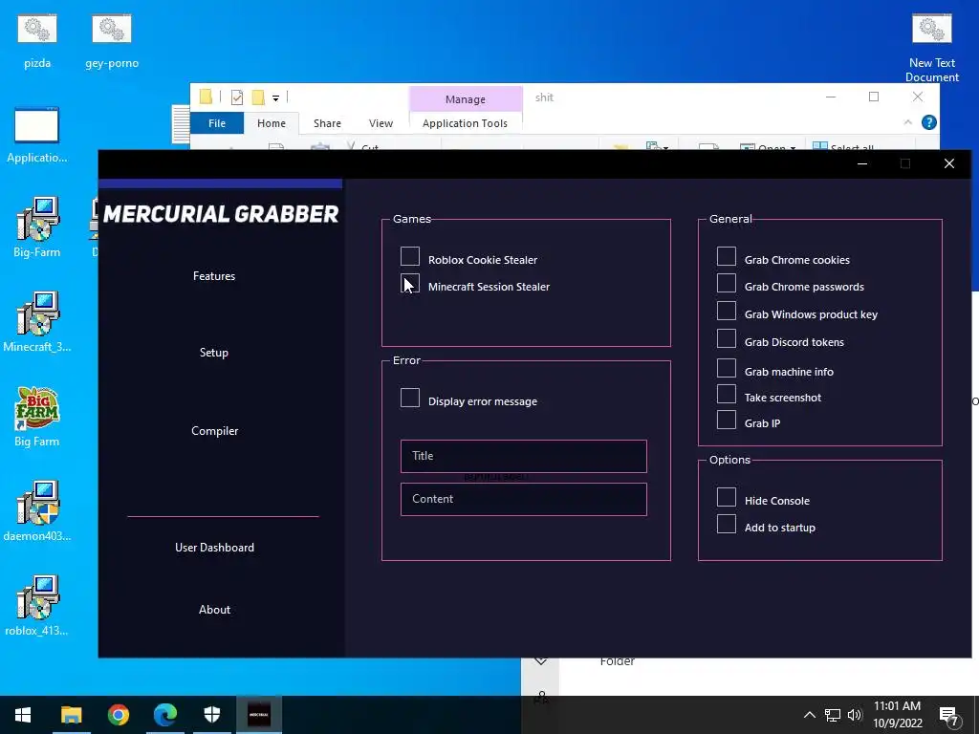The width and height of the screenshot is (979, 734).
Task: Switch to the View ribbon tab
Action: 381,123
